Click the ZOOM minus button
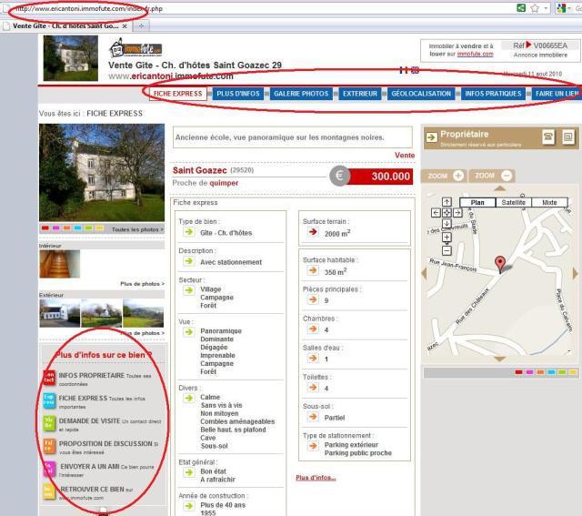Image resolution: width=582 pixels, height=516 pixels. (x=491, y=176)
